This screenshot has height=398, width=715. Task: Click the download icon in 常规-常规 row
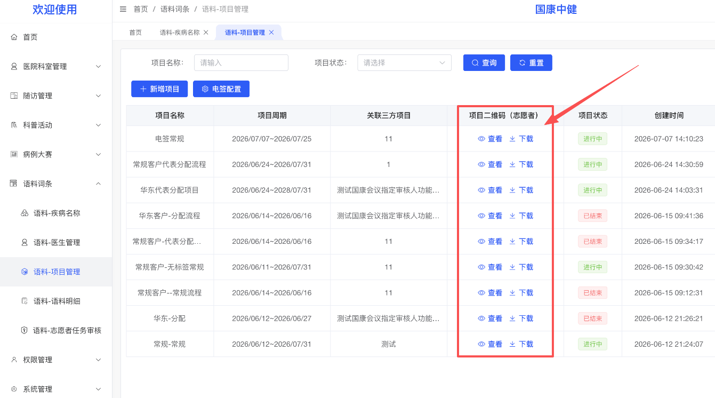[512, 344]
